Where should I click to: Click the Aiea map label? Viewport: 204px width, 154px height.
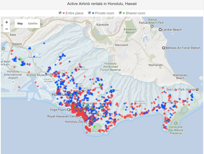coord(12,35)
